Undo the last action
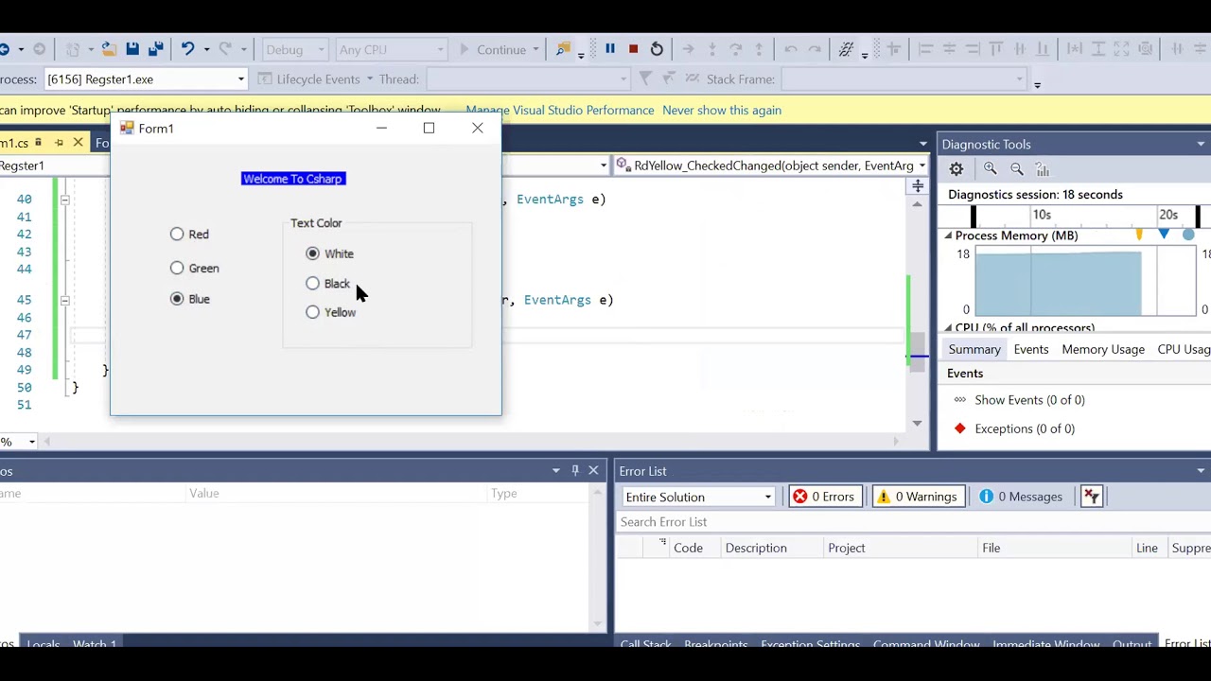Screen dimensions: 1211x681 click(x=187, y=49)
